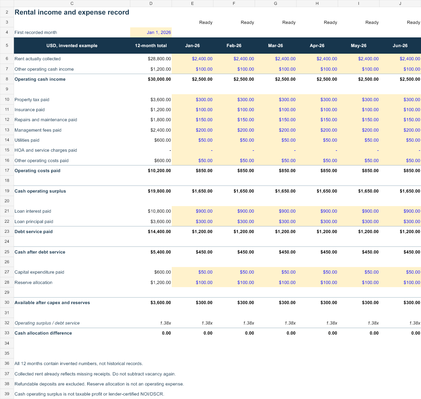Image resolution: width=421 pixels, height=399 pixels.
Task: Click the Other operating costs paid label
Action: click(42, 161)
